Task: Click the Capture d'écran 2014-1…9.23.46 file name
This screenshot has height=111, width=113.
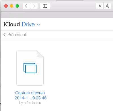Action: click(31, 95)
